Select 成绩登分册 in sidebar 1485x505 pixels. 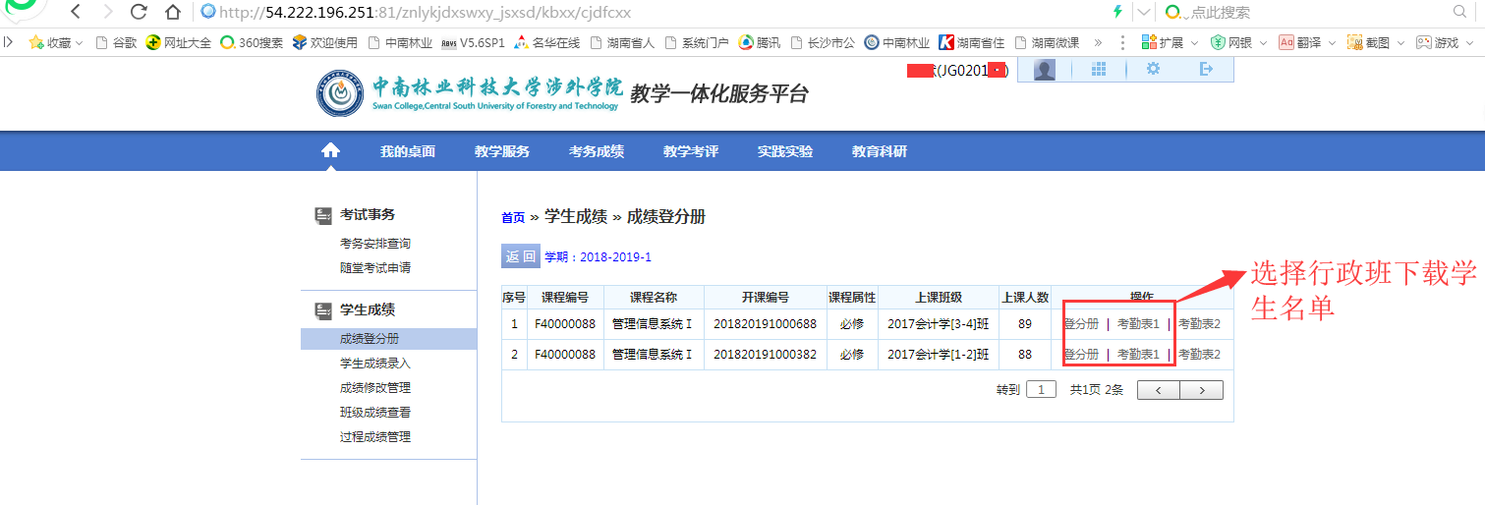coord(389,339)
